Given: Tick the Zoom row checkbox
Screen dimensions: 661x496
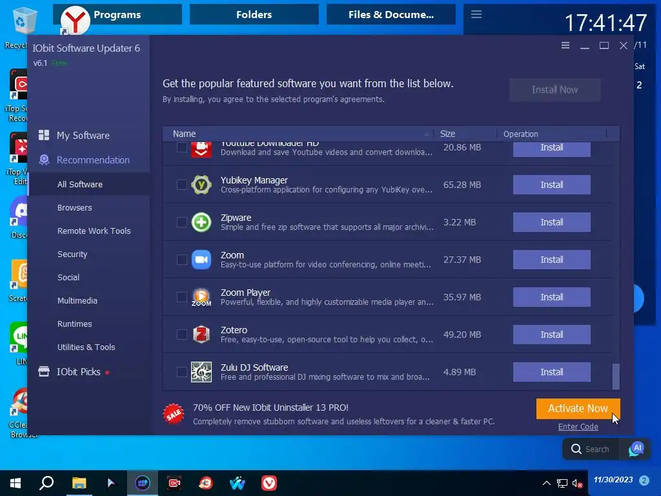Looking at the screenshot, I should [181, 260].
